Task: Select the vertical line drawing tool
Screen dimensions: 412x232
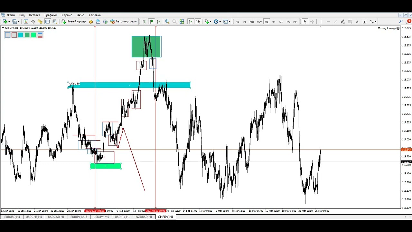Action: tap(321, 22)
